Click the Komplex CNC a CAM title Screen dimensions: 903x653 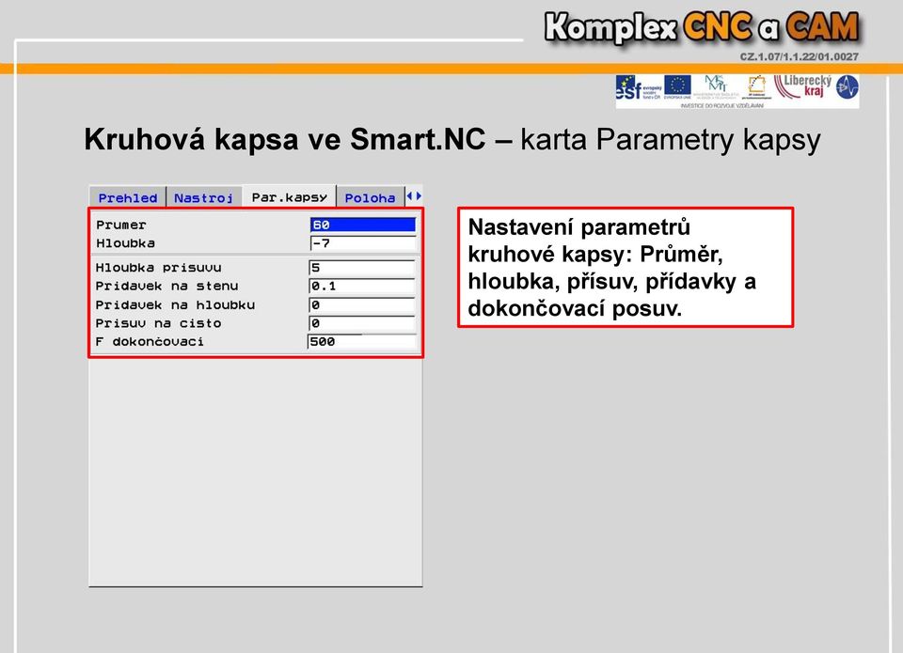(702, 27)
